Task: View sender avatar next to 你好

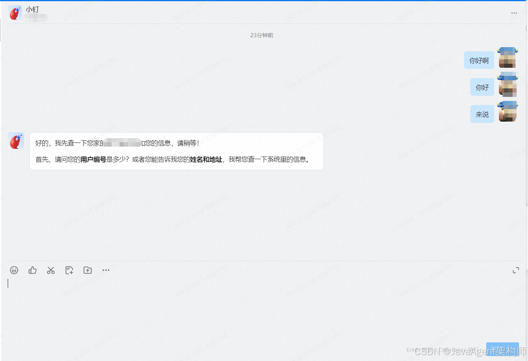Action: (x=508, y=84)
